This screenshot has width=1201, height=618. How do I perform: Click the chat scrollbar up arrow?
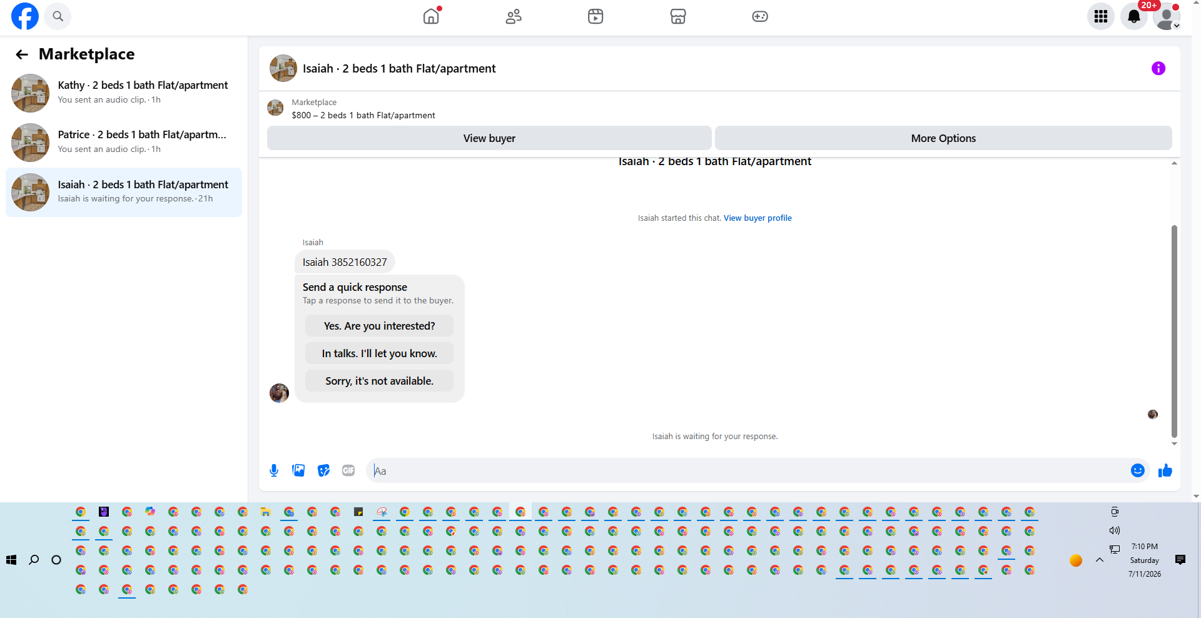1174,163
